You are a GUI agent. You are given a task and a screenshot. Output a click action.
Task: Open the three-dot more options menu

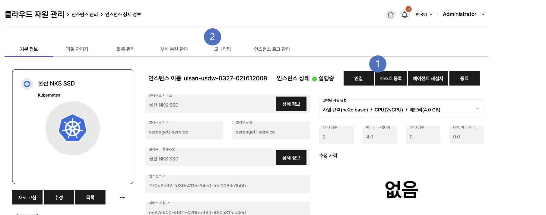(122, 198)
